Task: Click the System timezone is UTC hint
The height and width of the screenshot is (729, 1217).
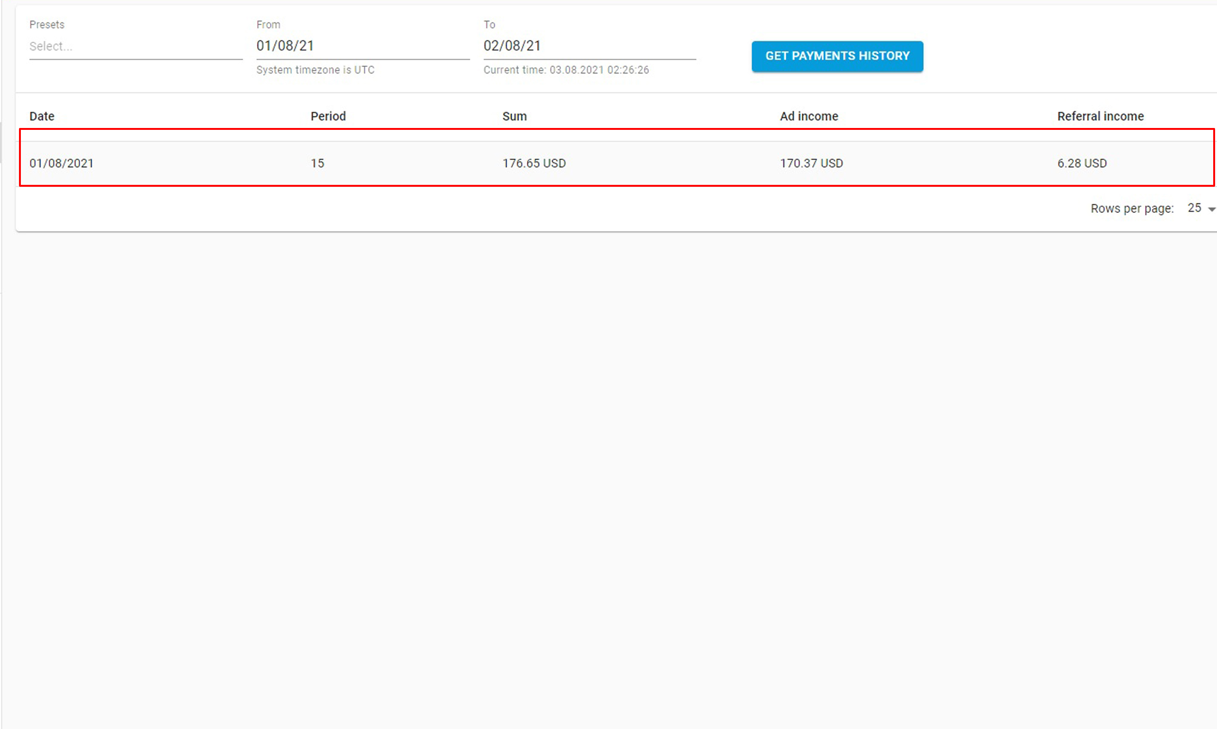Action: click(315, 70)
